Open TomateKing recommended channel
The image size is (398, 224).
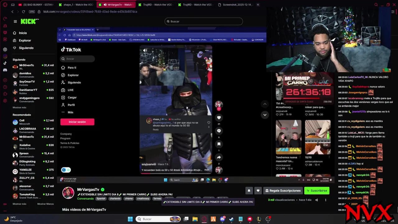coord(33,196)
